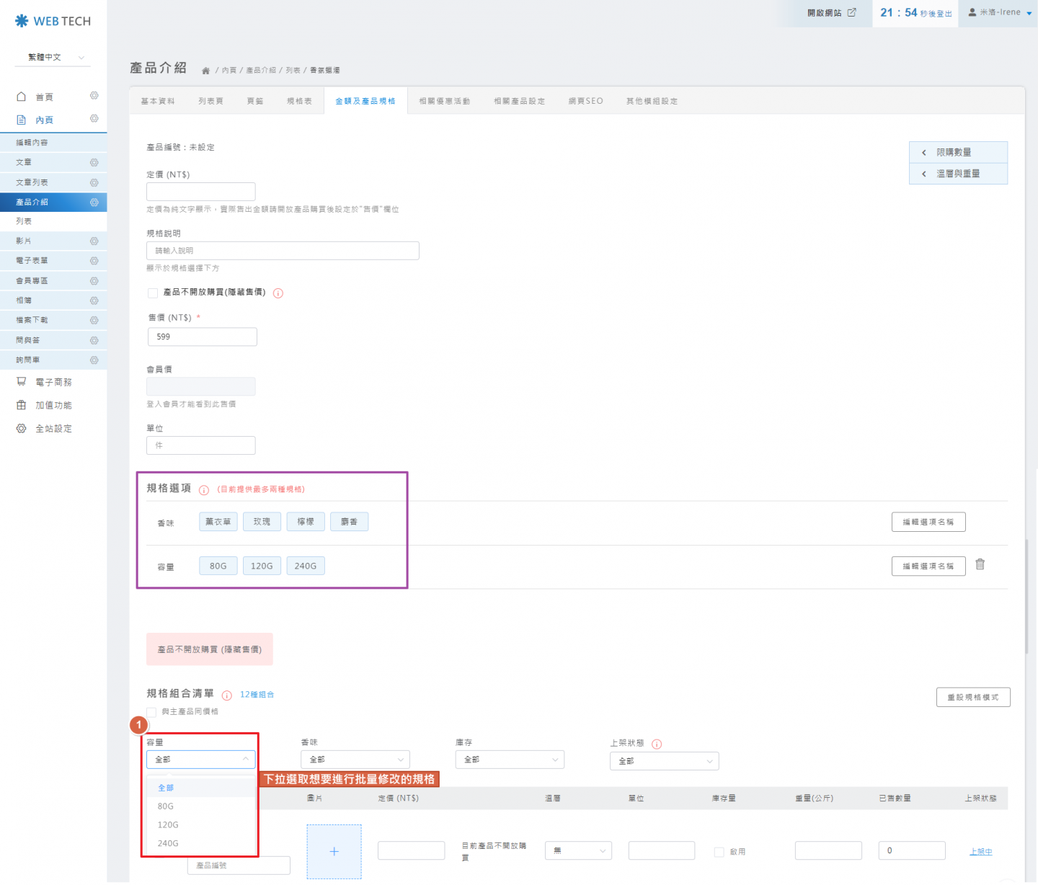1038x885 pixels.
Task: Open the 基本資料 tab
Action: [x=158, y=102]
